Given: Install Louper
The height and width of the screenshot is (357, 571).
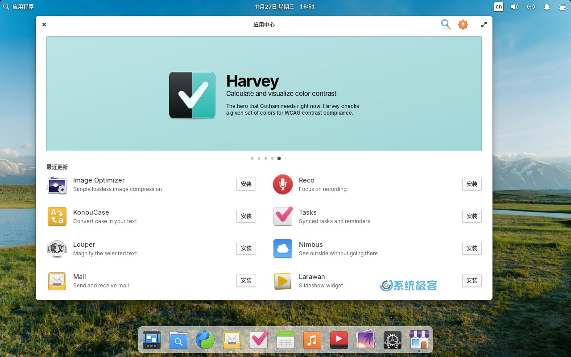Looking at the screenshot, I should tap(246, 248).
